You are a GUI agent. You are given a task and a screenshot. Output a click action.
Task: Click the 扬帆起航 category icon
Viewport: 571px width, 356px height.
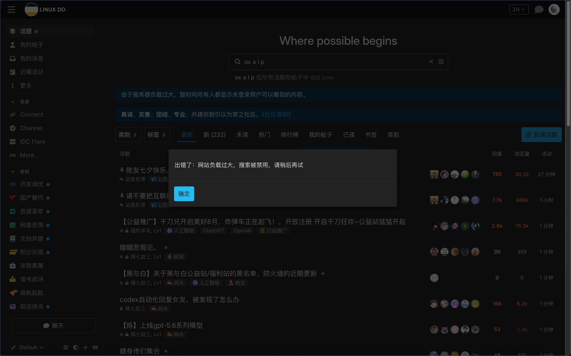click(x=13, y=293)
